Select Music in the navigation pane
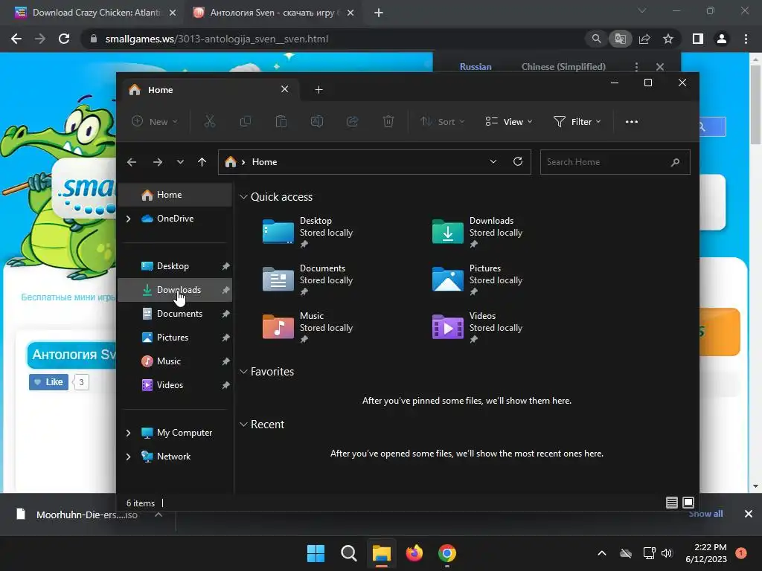This screenshot has height=571, width=762. [175, 361]
